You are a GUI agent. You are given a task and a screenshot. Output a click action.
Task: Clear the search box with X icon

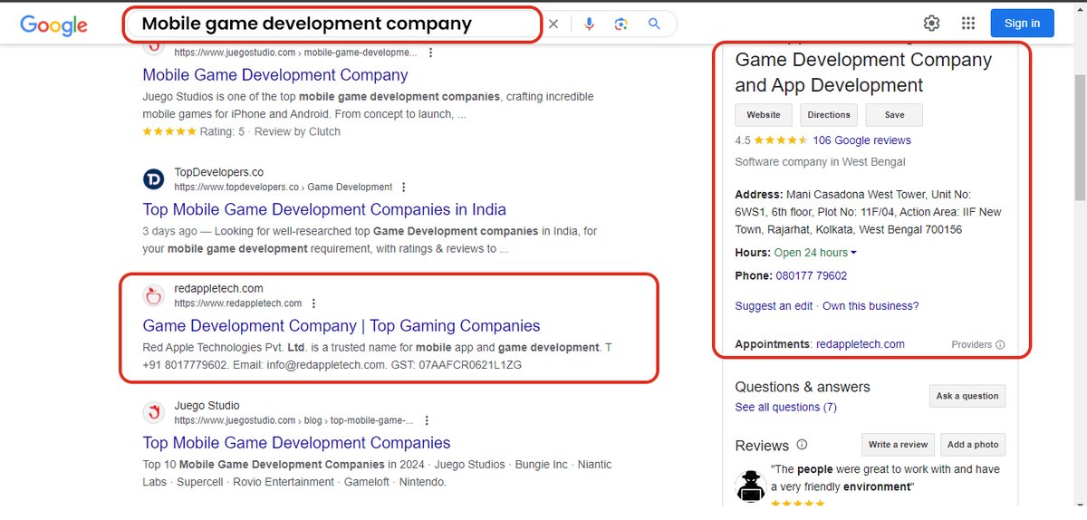pos(553,24)
